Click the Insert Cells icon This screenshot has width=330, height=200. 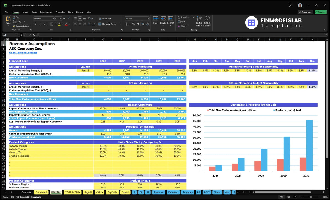coord(156,18)
